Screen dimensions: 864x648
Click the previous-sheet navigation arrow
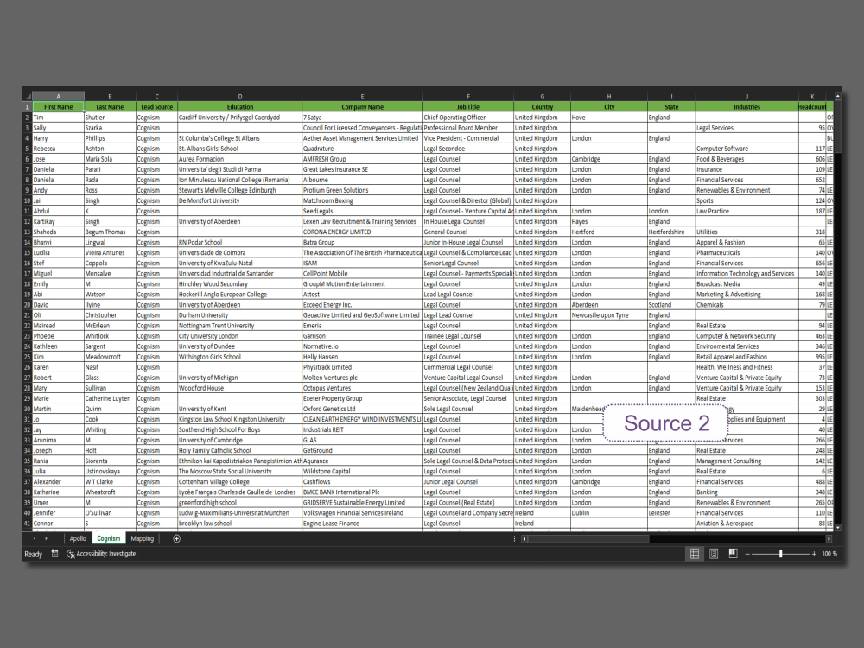[x=35, y=538]
